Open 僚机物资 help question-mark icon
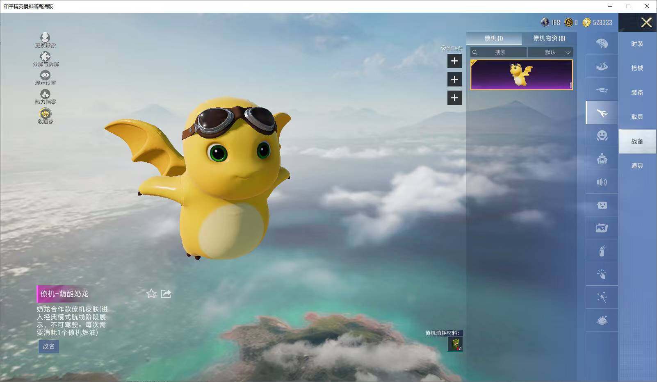The width and height of the screenshot is (657, 382). click(x=443, y=48)
